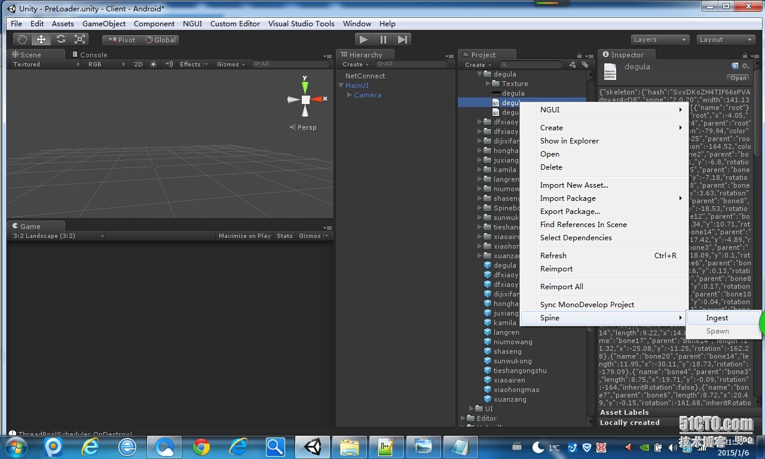Open Effects dropdown arrow in Scene
The width and height of the screenshot is (765, 459).
click(x=206, y=64)
